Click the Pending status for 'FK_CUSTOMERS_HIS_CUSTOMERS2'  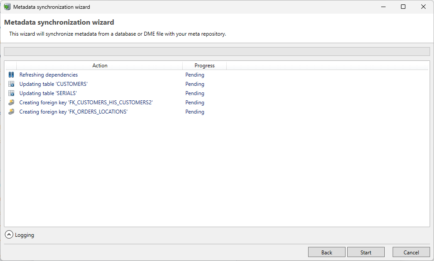pos(195,102)
